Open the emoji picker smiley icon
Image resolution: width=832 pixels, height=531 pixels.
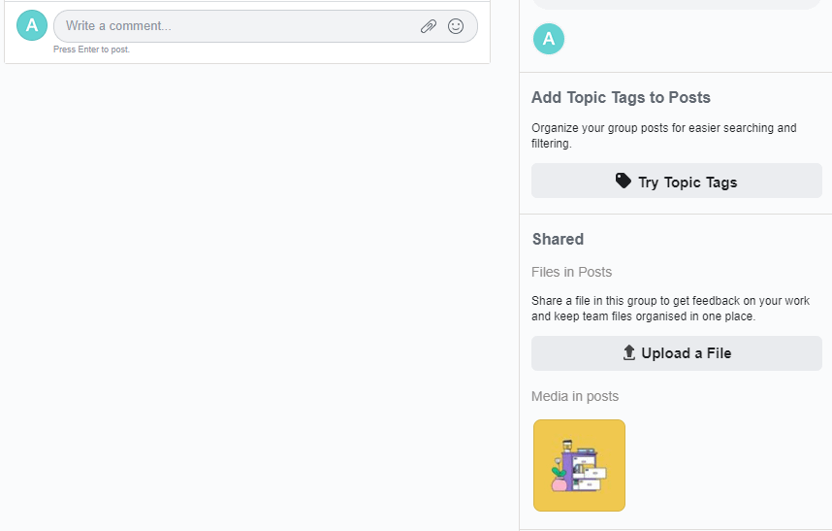coord(456,26)
